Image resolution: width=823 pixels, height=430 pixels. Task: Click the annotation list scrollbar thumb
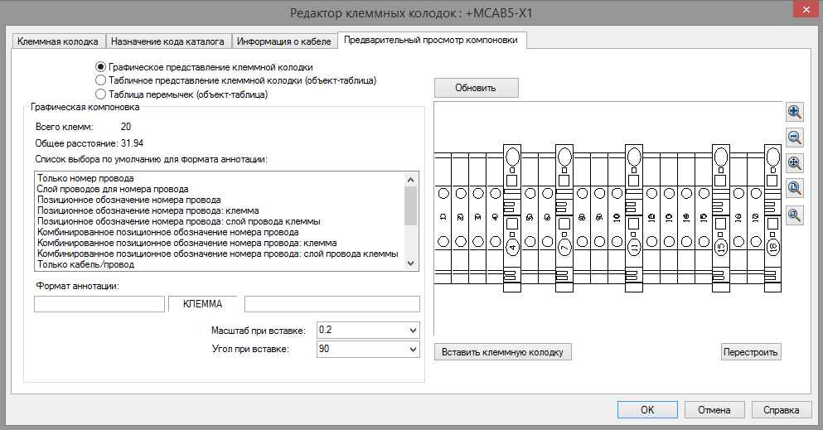(x=411, y=206)
